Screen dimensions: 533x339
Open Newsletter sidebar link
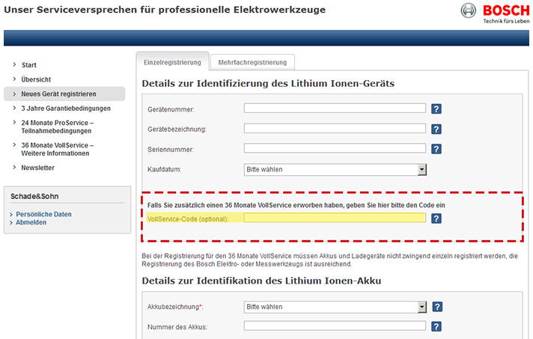coord(38,168)
